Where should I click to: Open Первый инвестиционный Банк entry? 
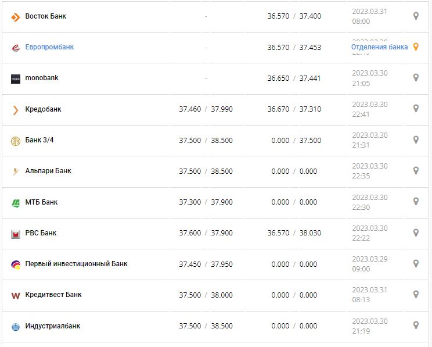(76, 264)
